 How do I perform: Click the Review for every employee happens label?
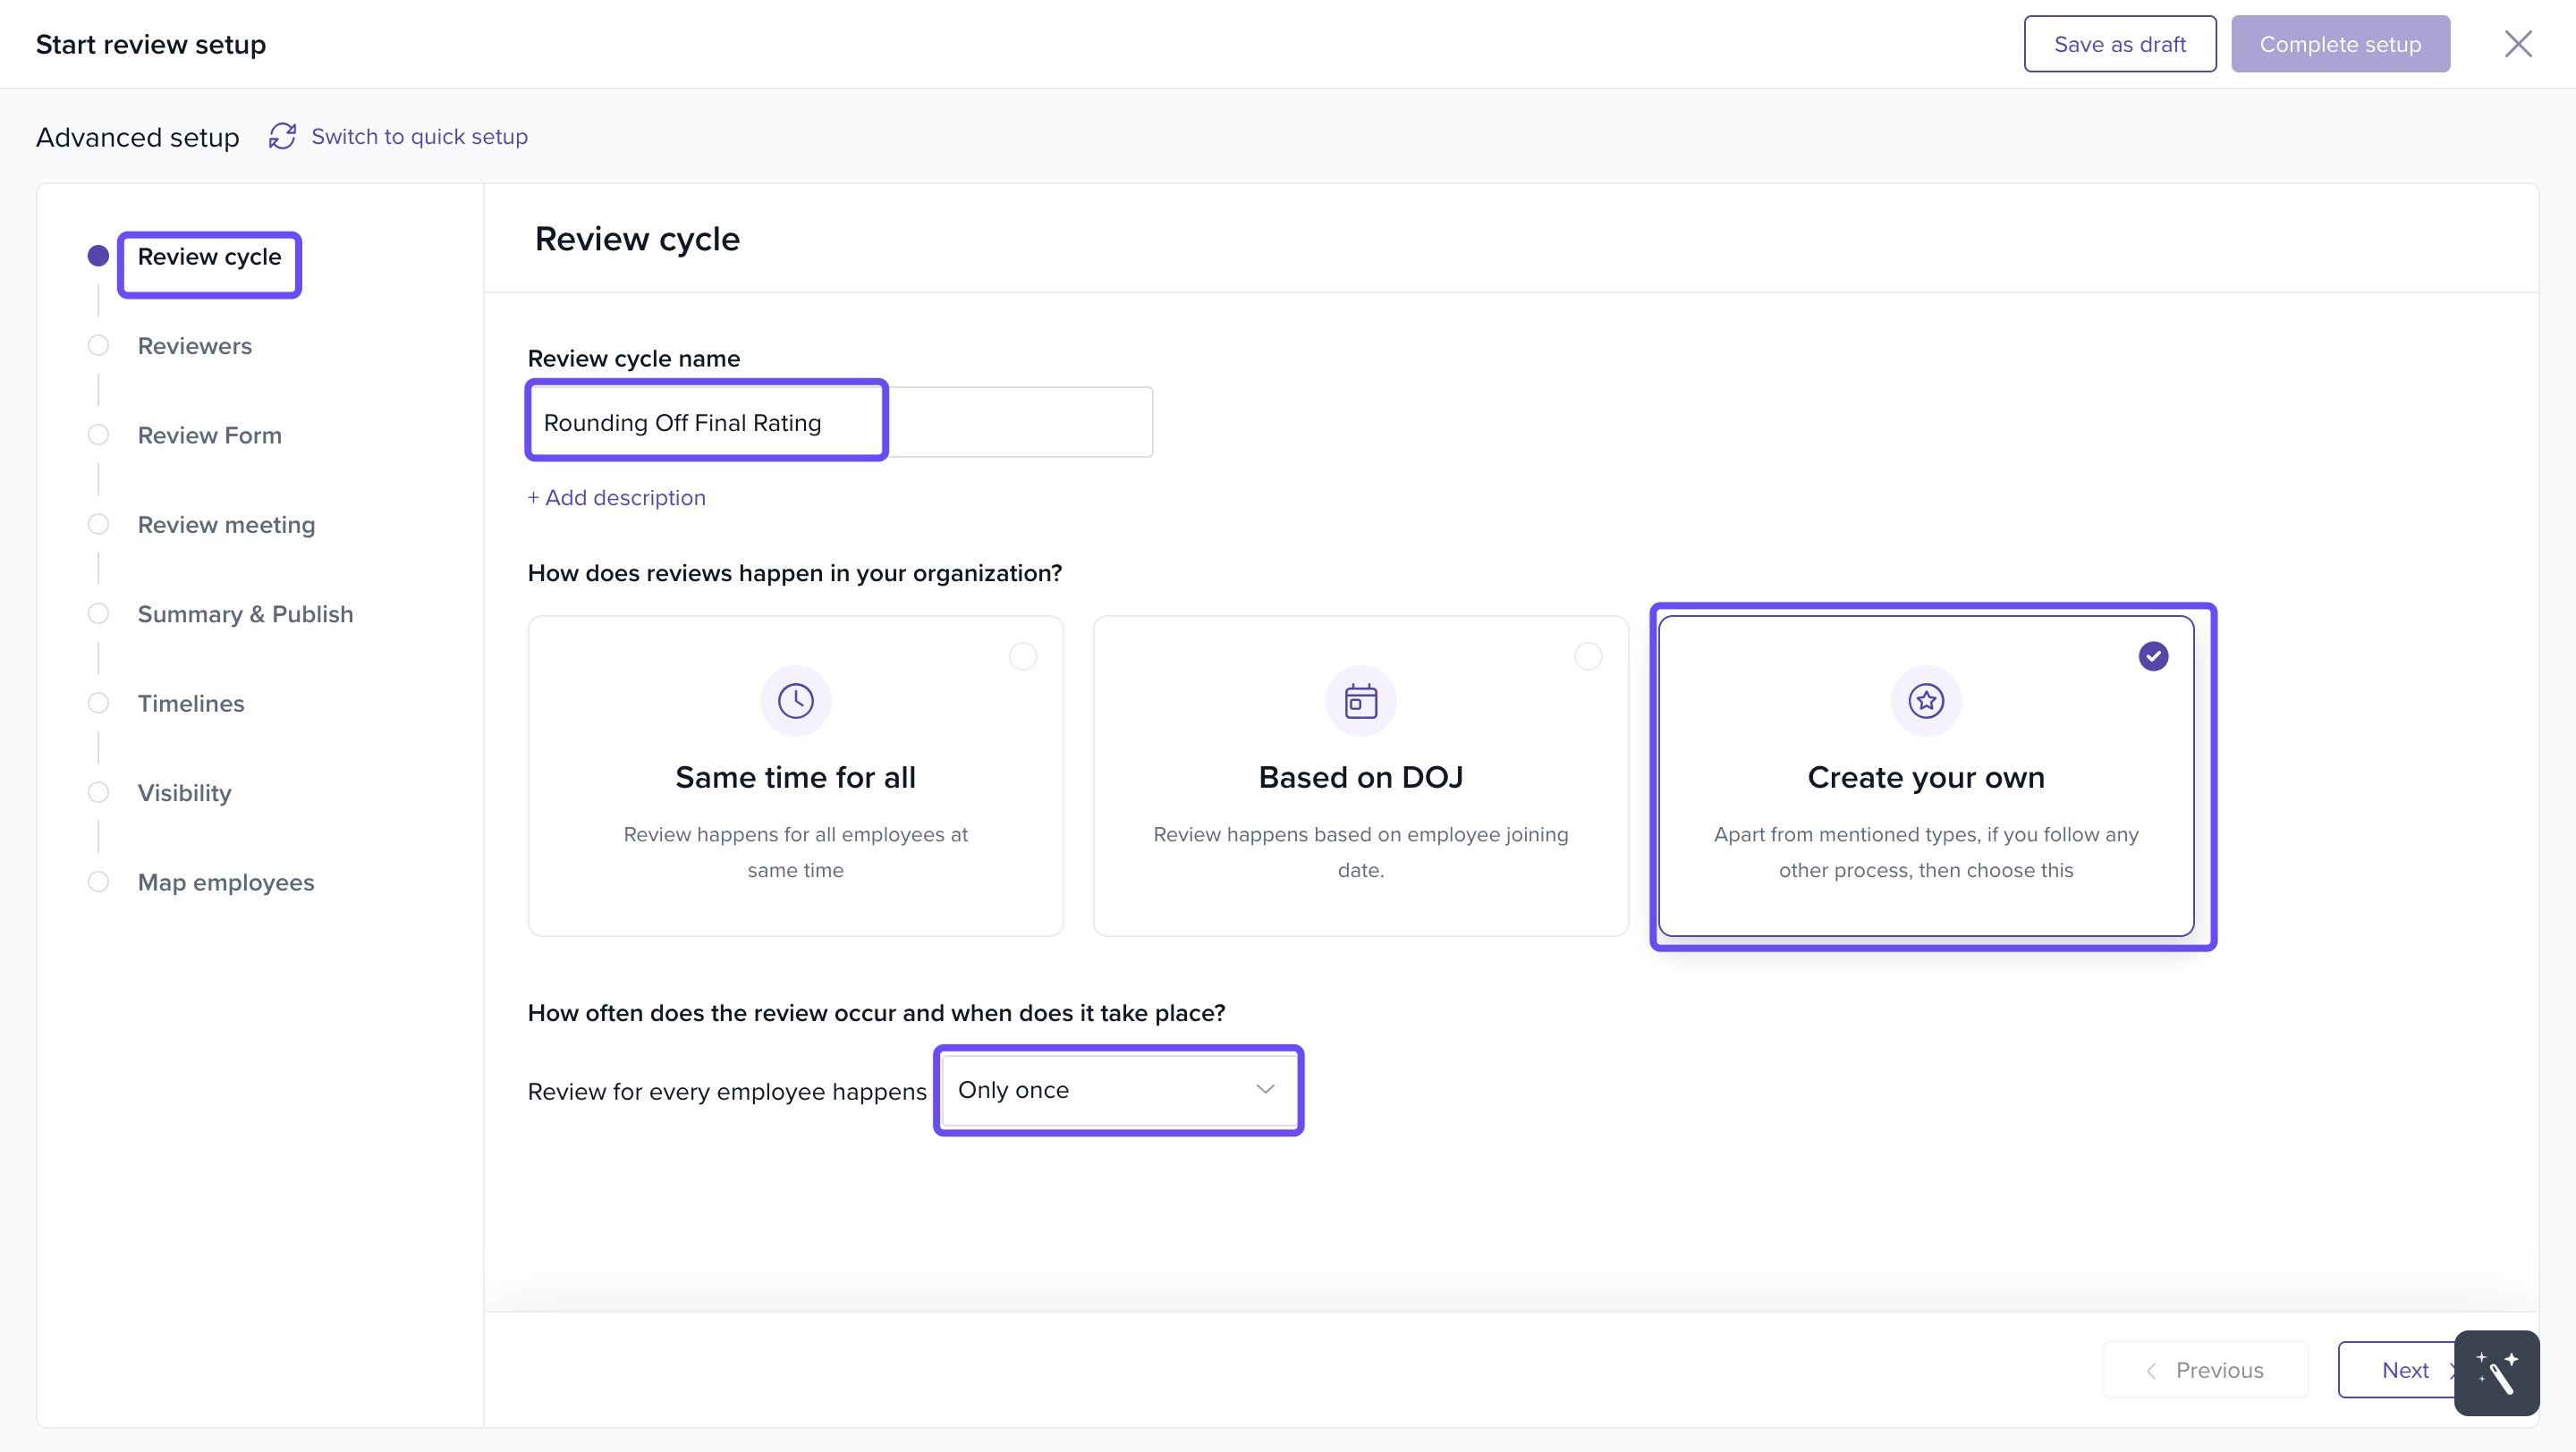[726, 1093]
